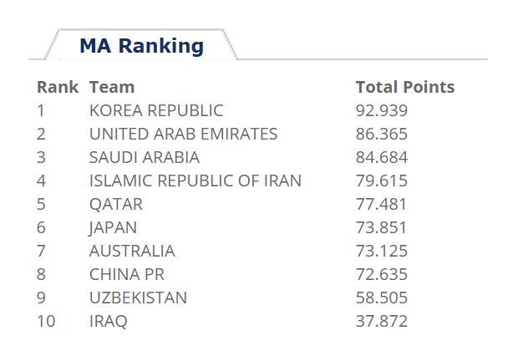Select the 58.505 points value
The width and height of the screenshot is (508, 341).
(x=382, y=298)
